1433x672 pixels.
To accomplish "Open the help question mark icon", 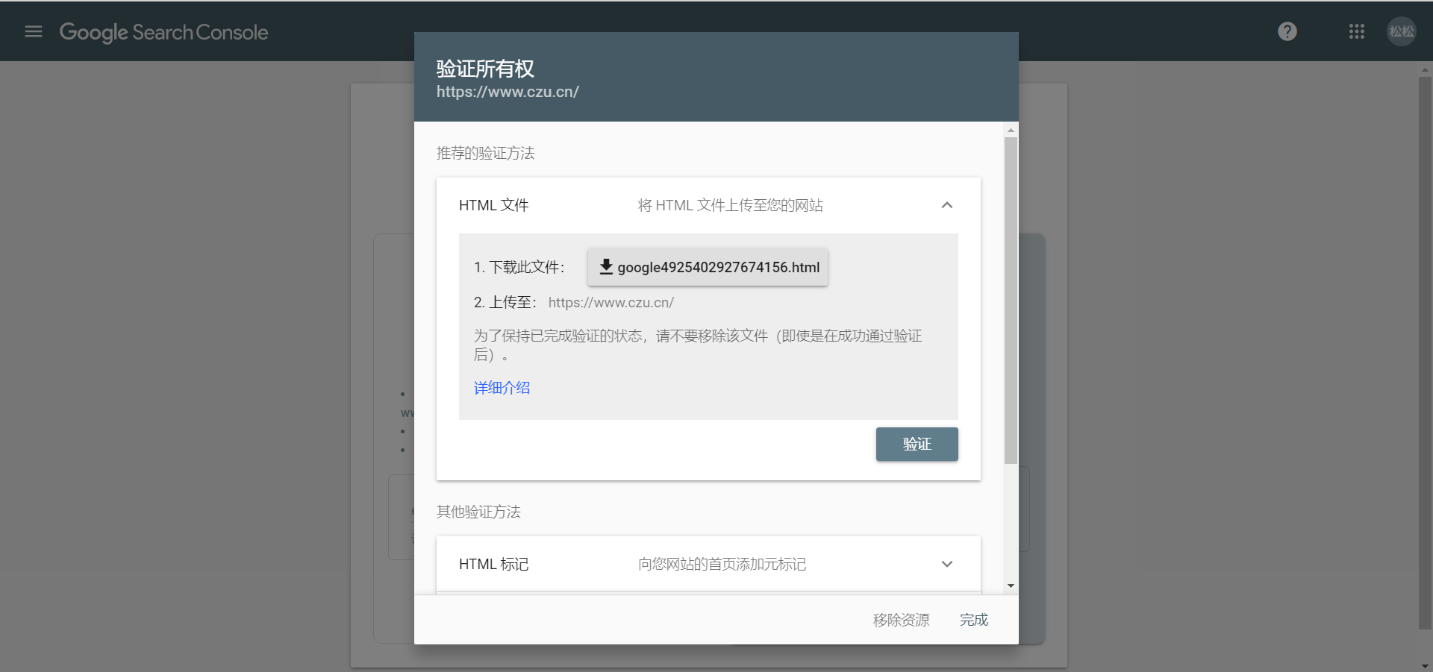I will coord(1287,31).
